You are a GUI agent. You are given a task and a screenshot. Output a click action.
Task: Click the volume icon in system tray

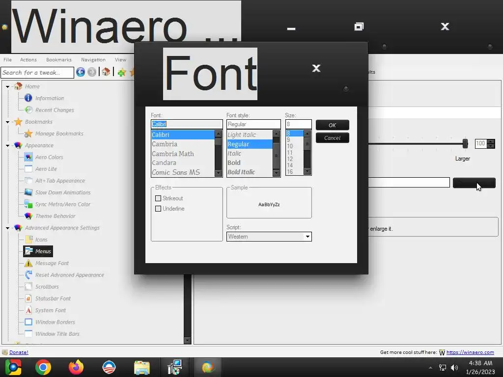[x=454, y=367]
